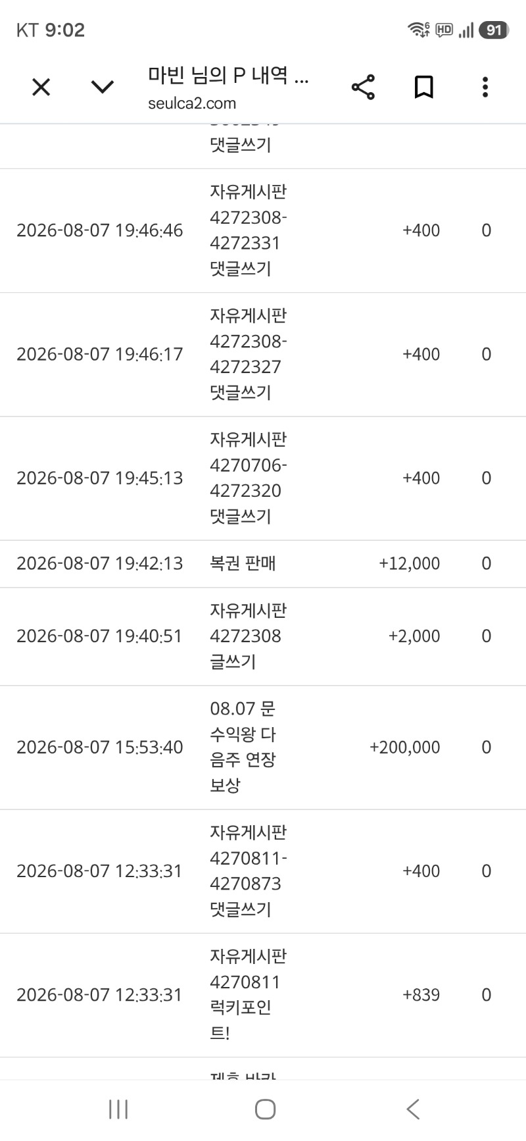The height and width of the screenshot is (1141, 526).
Task: Tap the Android back arrow
Action: [x=413, y=1109]
